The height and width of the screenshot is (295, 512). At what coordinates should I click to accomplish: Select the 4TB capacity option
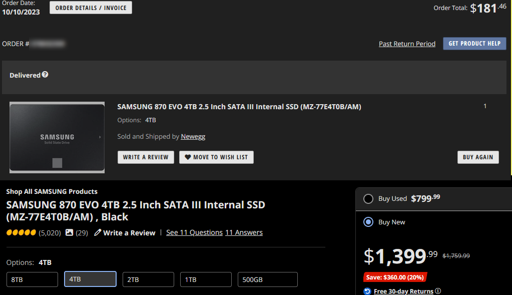90,279
